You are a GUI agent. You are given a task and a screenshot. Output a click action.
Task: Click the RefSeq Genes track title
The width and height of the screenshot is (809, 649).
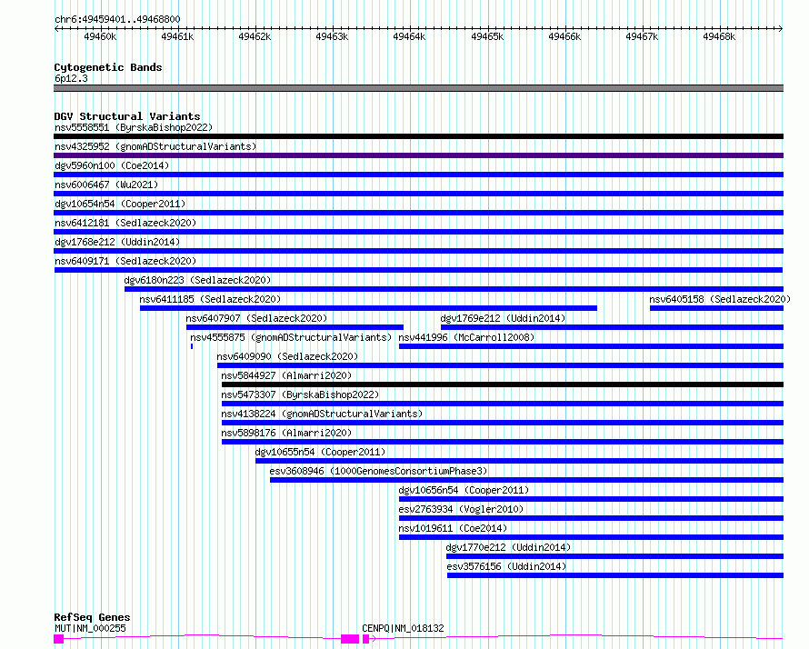point(92,617)
